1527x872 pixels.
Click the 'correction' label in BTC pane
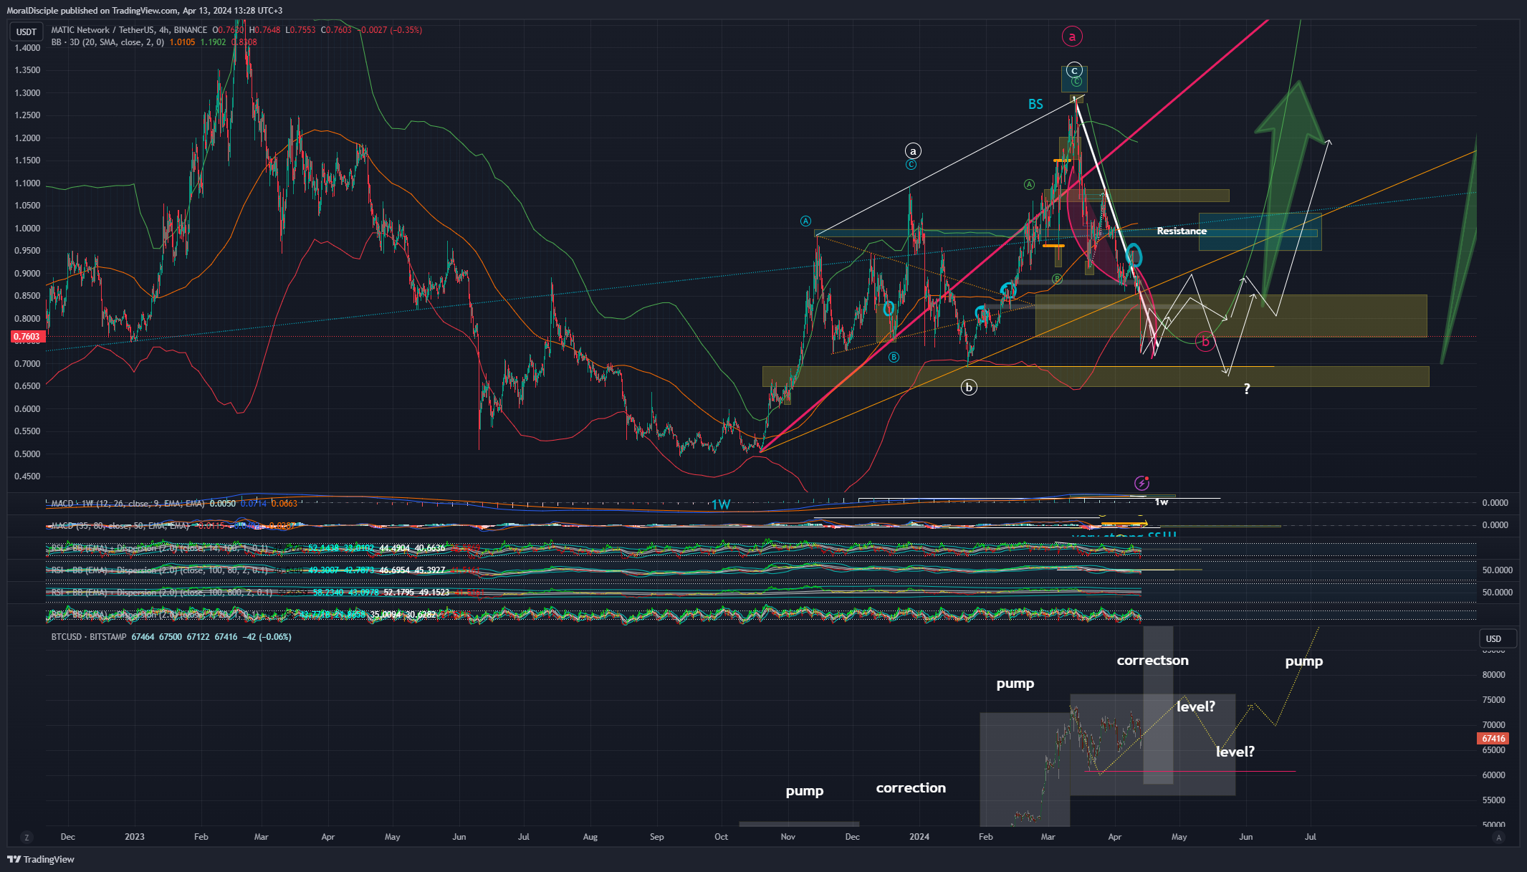(x=911, y=788)
